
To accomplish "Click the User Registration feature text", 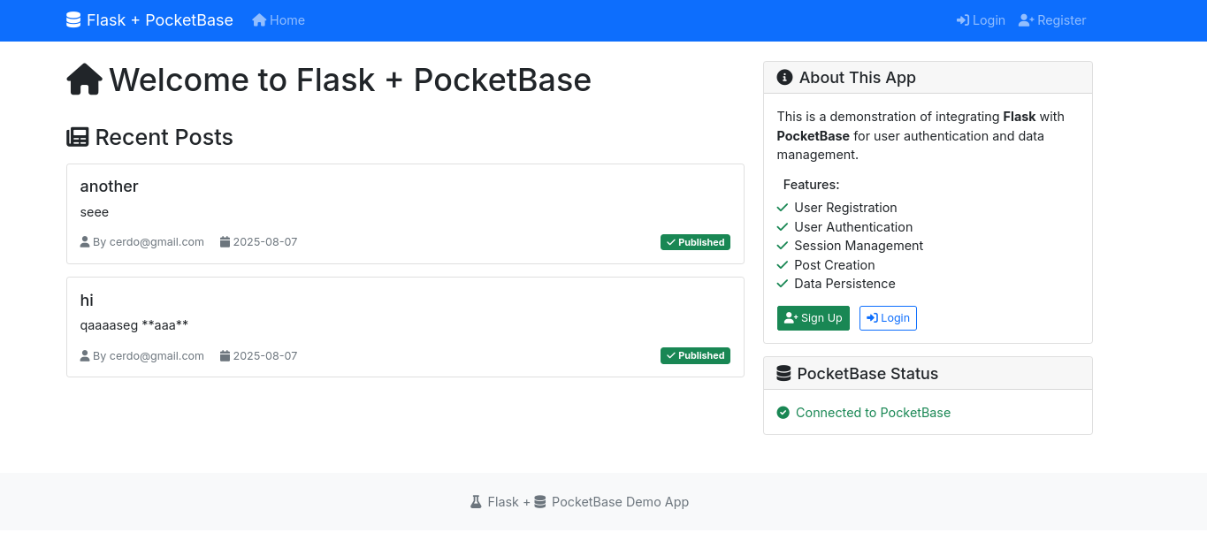I will (845, 208).
